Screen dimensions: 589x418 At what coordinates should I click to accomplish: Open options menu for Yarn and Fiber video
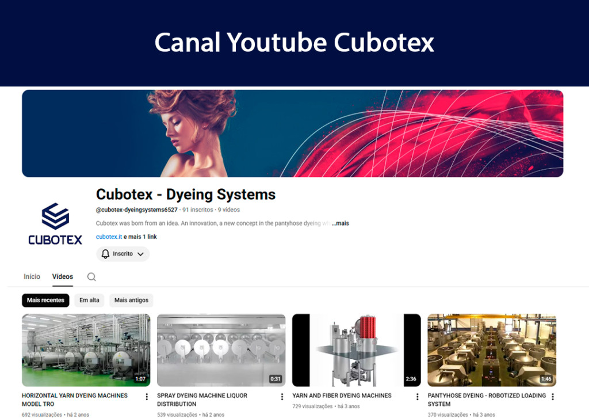[418, 397]
